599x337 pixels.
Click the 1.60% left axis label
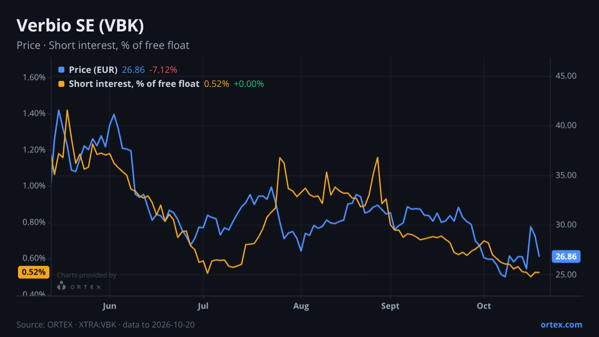click(34, 77)
